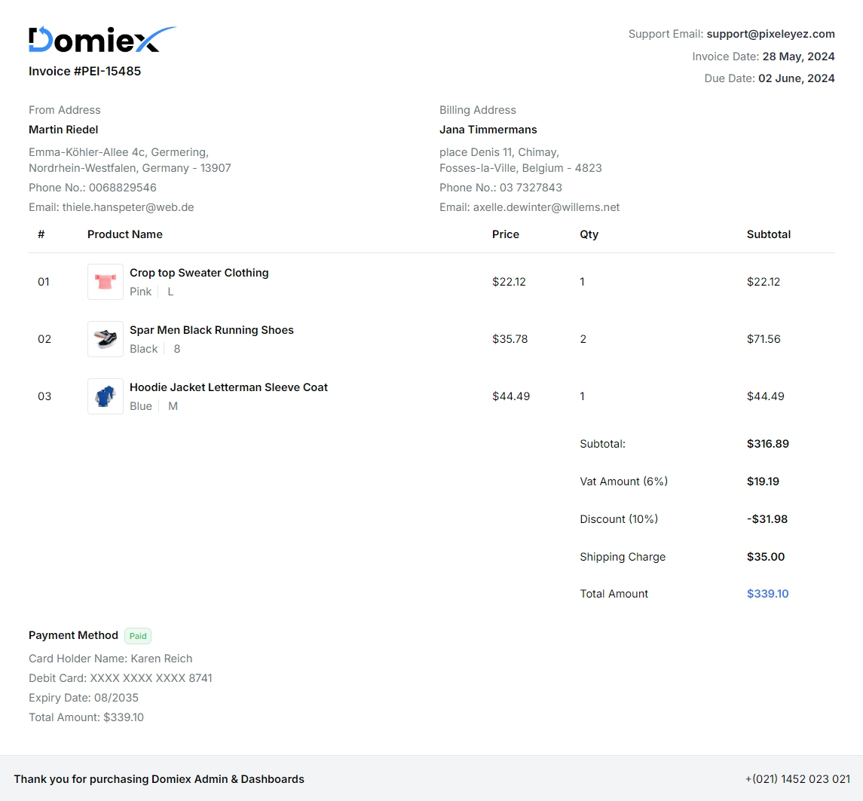Click the Pink color label for the sweater
Image resolution: width=863 pixels, height=801 pixels.
(140, 292)
